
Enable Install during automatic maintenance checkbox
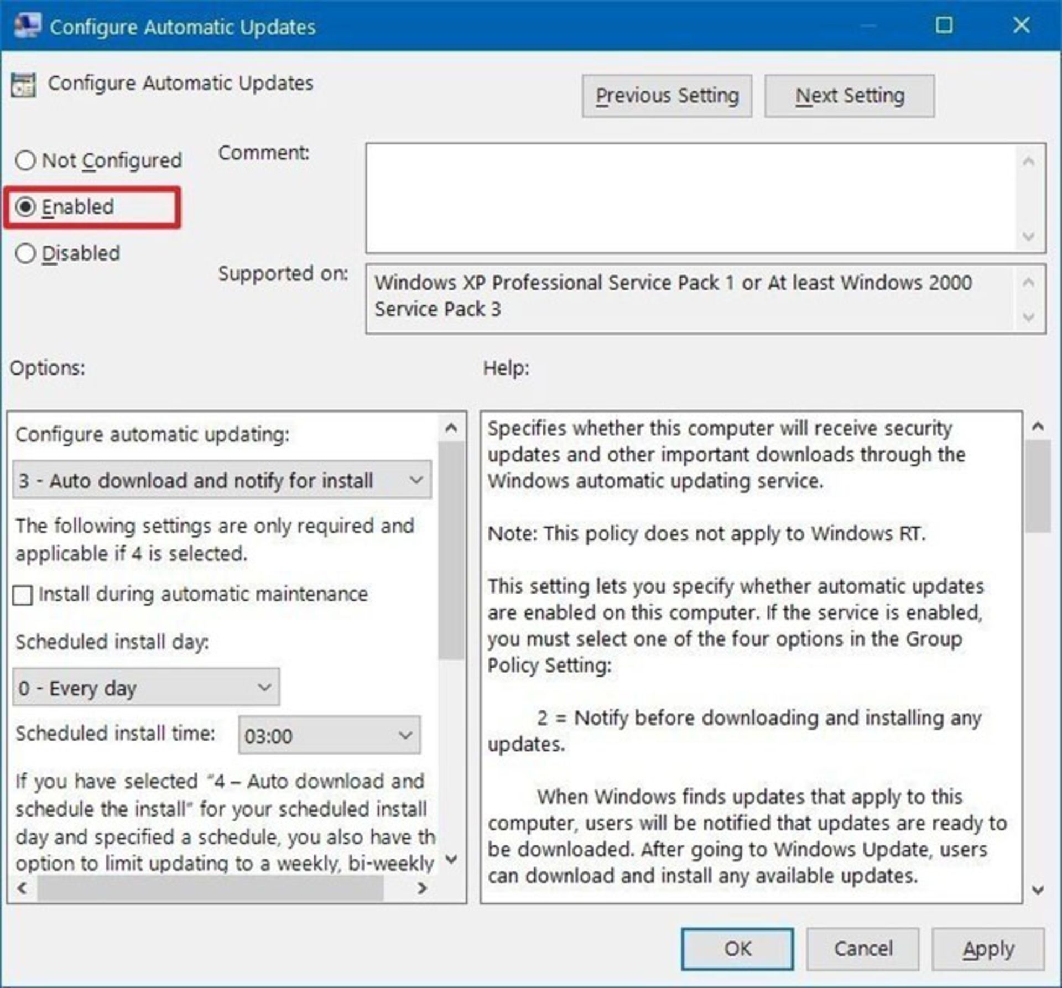(x=23, y=596)
